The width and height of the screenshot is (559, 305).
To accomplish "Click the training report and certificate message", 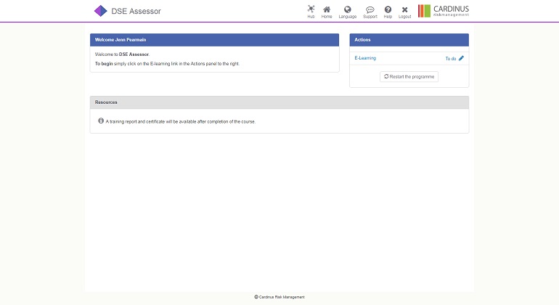I will pyautogui.click(x=180, y=122).
